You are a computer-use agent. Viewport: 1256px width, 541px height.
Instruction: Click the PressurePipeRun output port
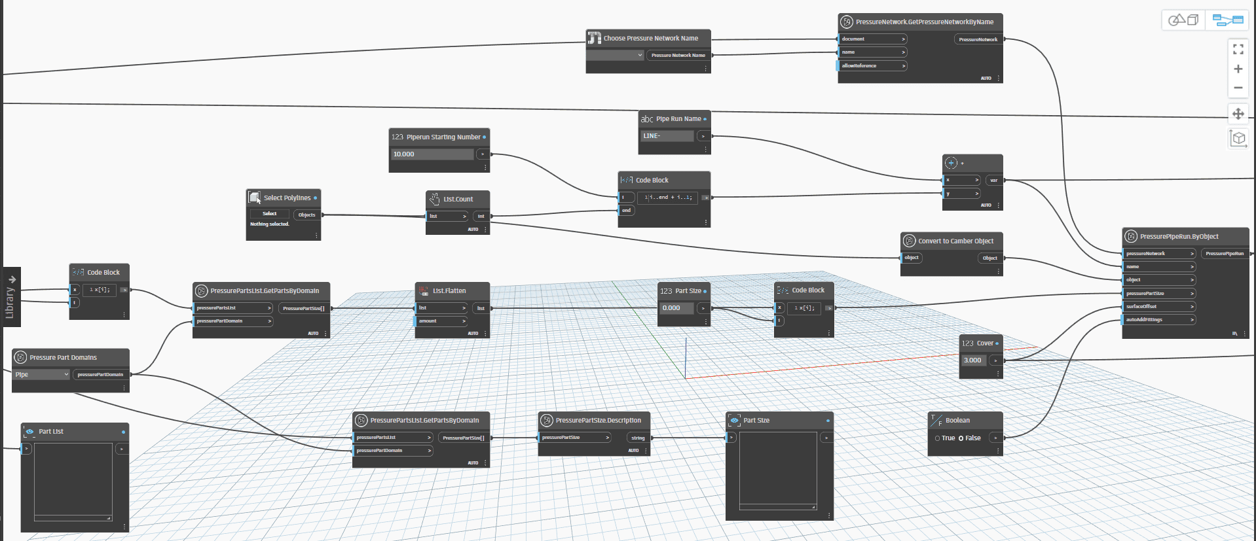pos(1225,253)
